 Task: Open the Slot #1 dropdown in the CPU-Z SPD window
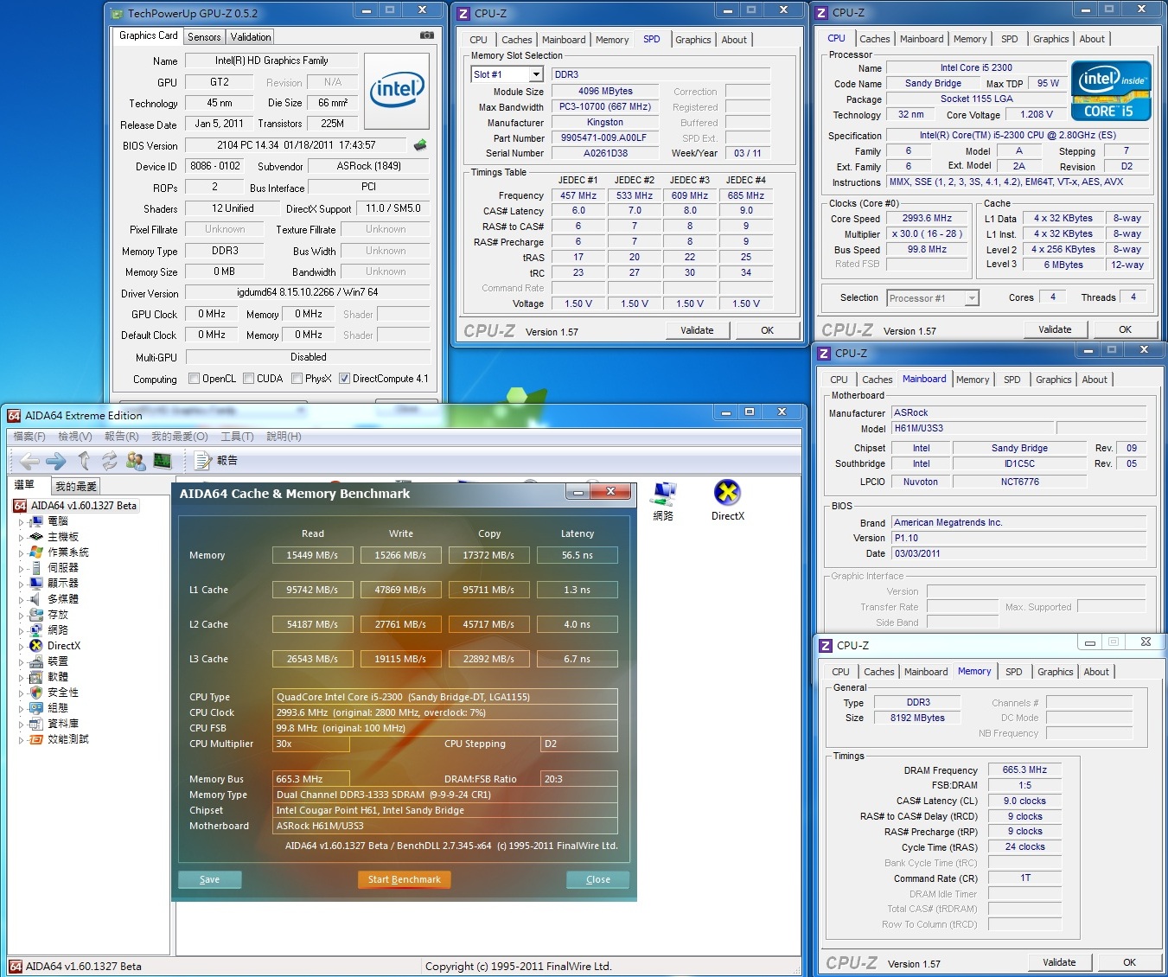click(536, 74)
